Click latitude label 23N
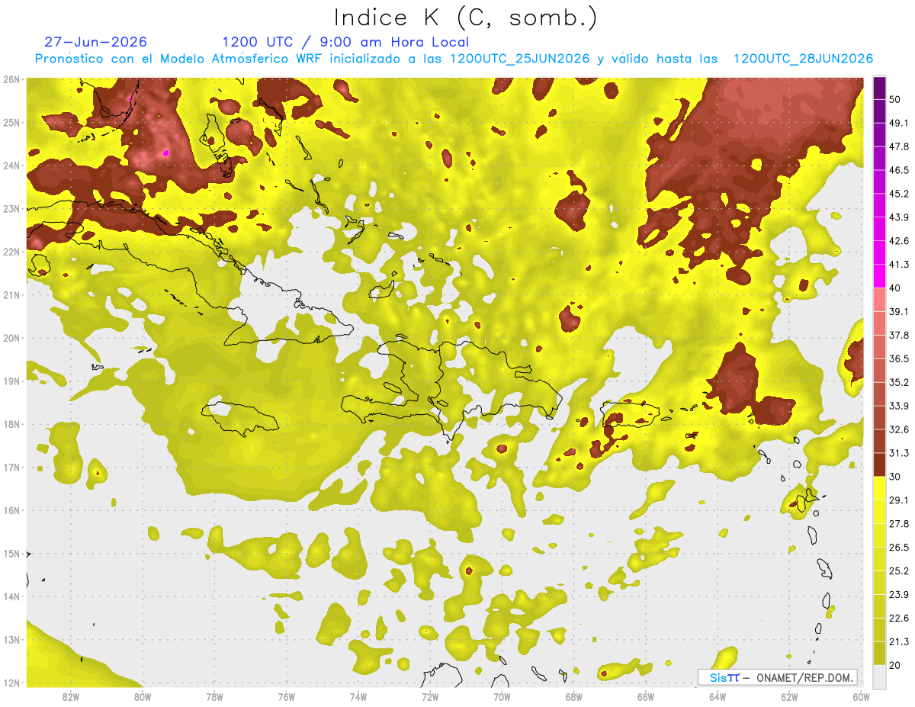This screenshot has width=915, height=707. click(11, 208)
